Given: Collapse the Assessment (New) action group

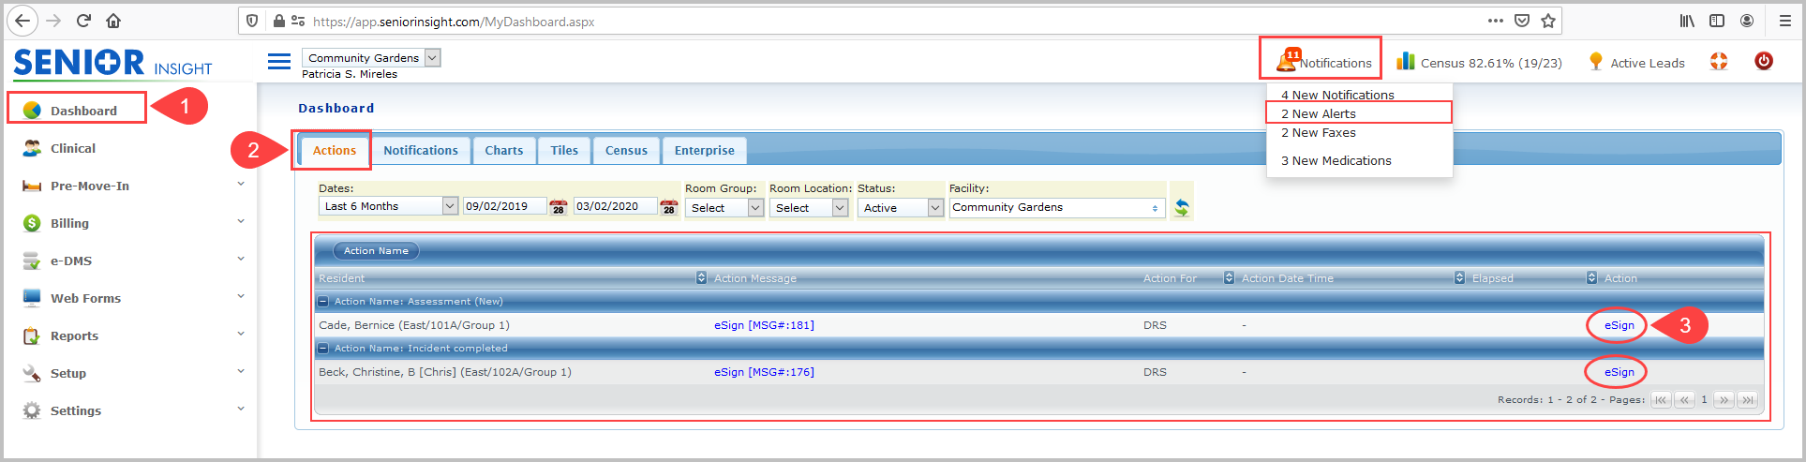Looking at the screenshot, I should click(323, 302).
